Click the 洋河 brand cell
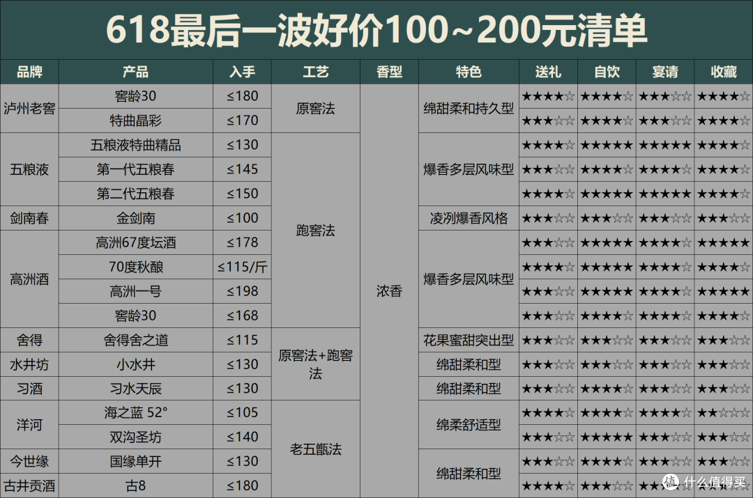Screen dimensions: 753x498 29,425
